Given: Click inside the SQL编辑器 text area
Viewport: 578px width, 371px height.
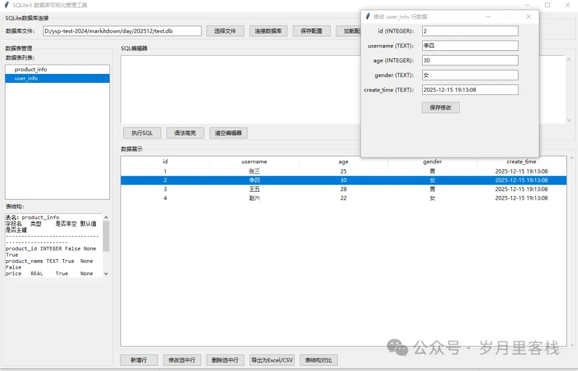Looking at the screenshot, I should (240, 89).
